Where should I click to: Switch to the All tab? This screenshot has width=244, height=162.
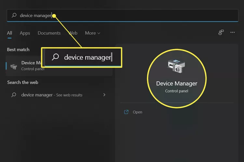9,33
